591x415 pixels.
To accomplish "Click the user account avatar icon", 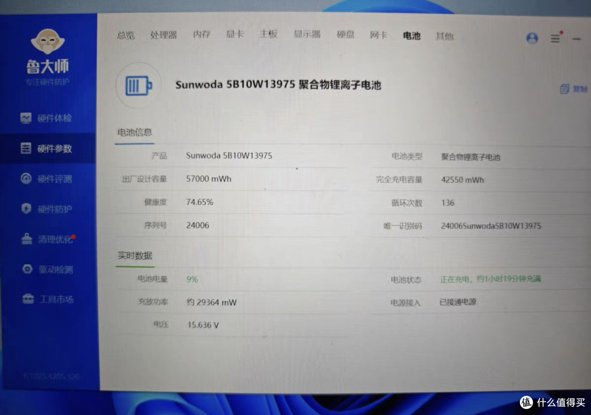I will tap(532, 38).
